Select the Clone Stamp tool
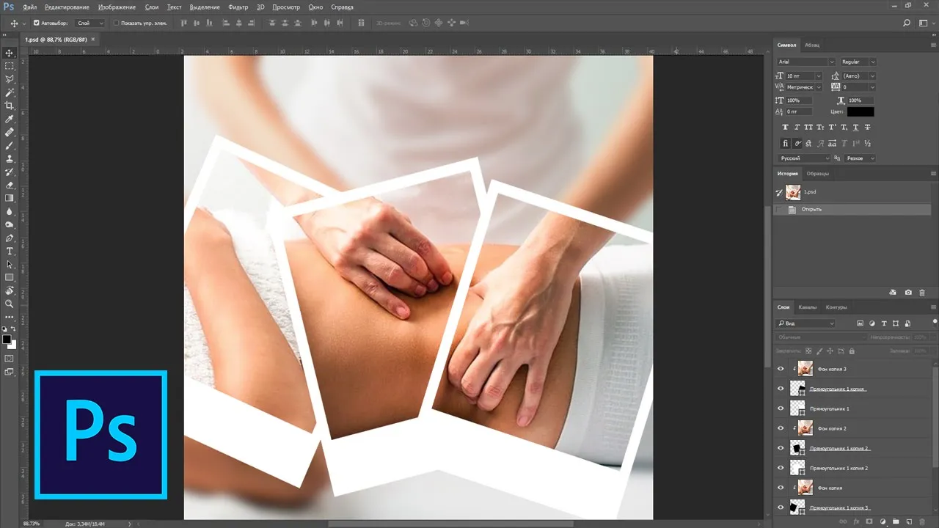The width and height of the screenshot is (939, 528). [x=10, y=158]
